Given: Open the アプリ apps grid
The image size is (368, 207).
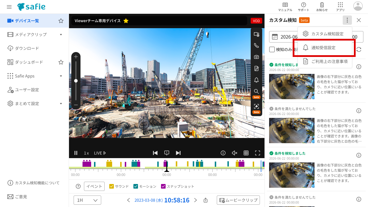Looking at the screenshot, I should point(340,7).
